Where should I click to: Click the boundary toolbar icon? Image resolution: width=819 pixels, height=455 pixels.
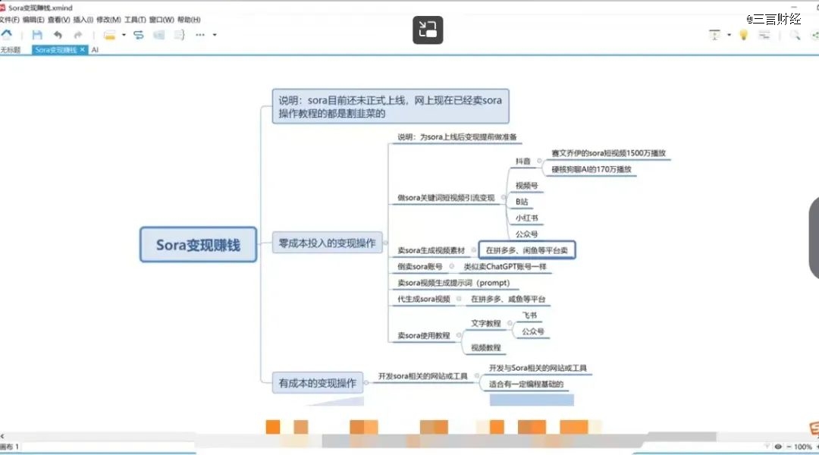(158, 35)
